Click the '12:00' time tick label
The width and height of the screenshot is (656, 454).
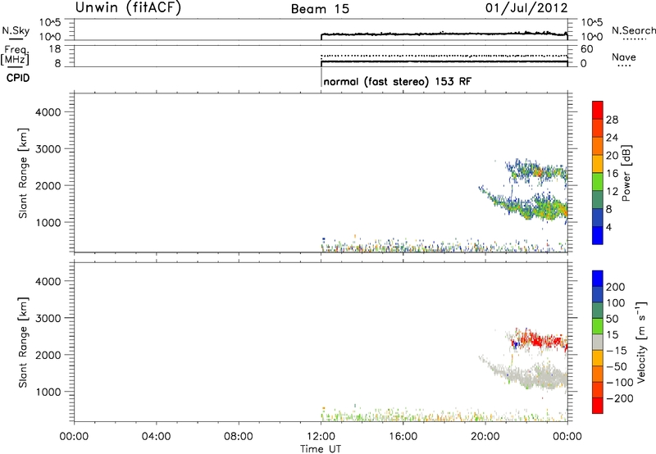pyautogui.click(x=321, y=437)
